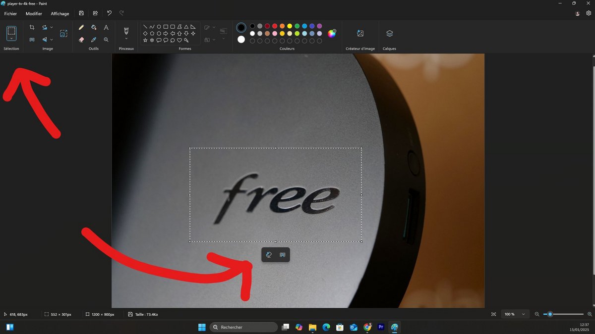Redo the undone action

(x=121, y=13)
